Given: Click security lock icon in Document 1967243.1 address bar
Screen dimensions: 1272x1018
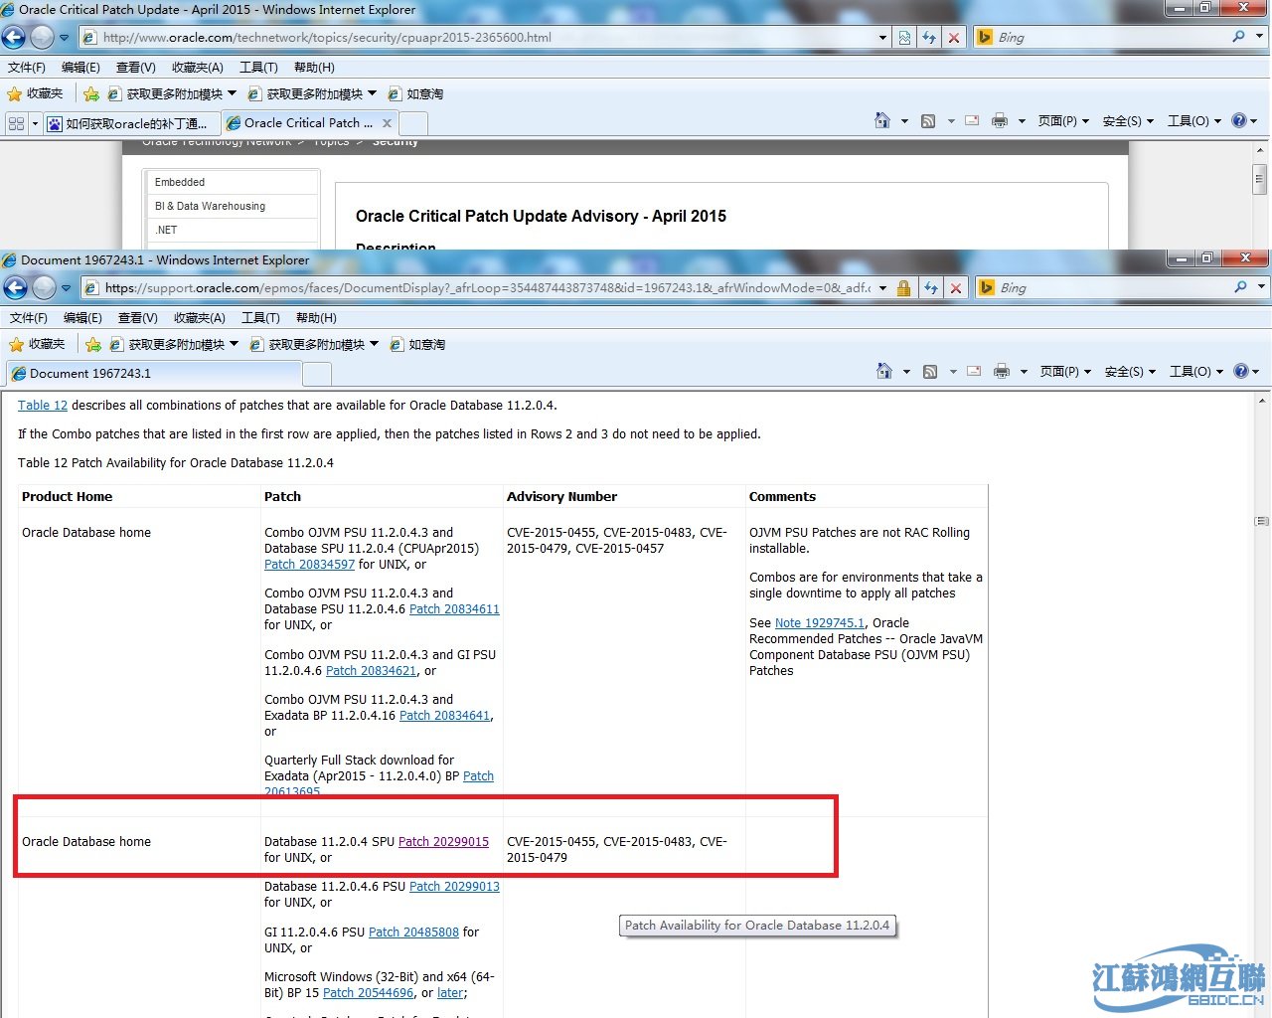Looking at the screenshot, I should coord(904,288).
